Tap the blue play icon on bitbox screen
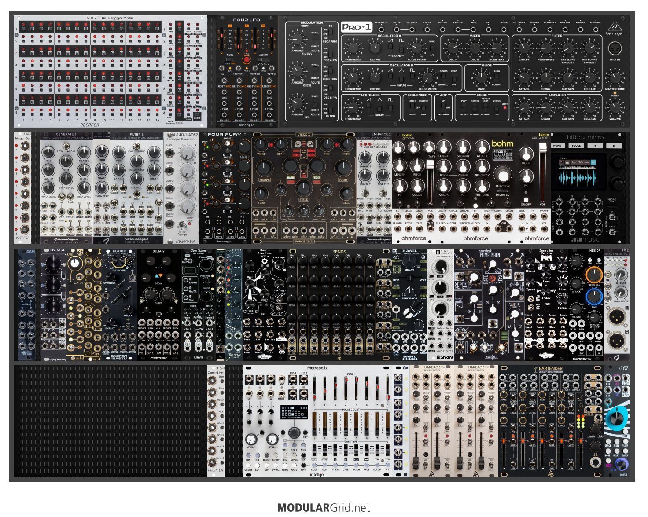Screen dimensions: 648x517 [593, 163]
